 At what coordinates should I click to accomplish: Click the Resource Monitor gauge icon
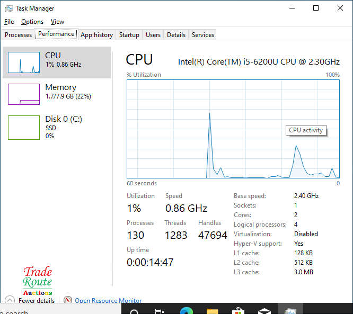[67, 300]
